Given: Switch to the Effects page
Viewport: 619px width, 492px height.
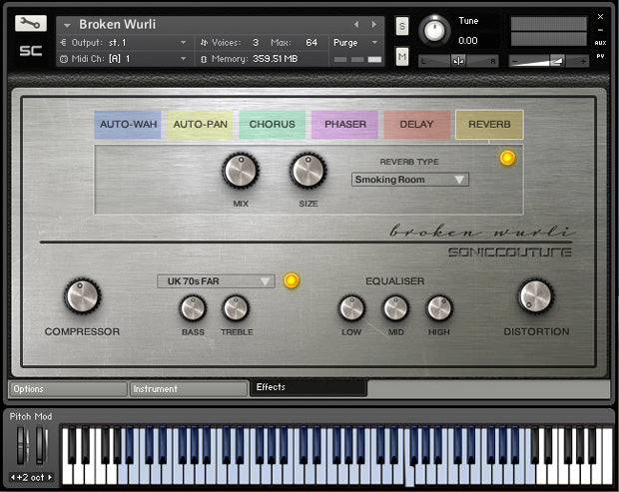Looking at the screenshot, I should [309, 387].
